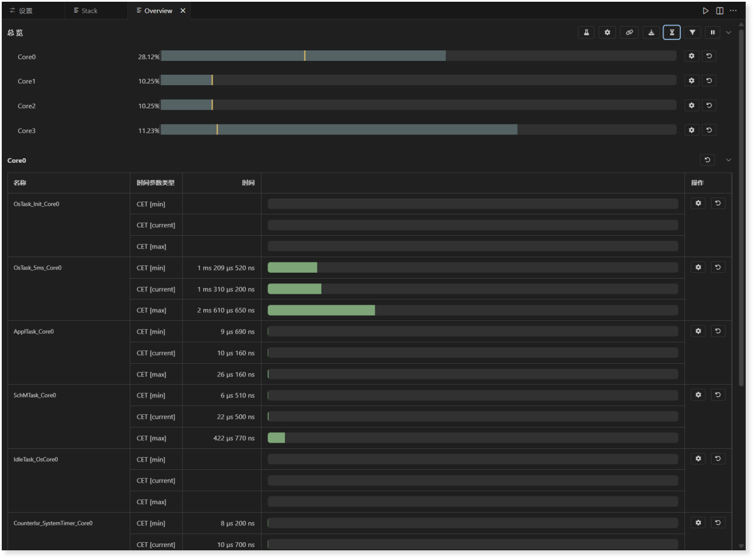
Task: Open the more actions ellipsis menu
Action: click(733, 11)
